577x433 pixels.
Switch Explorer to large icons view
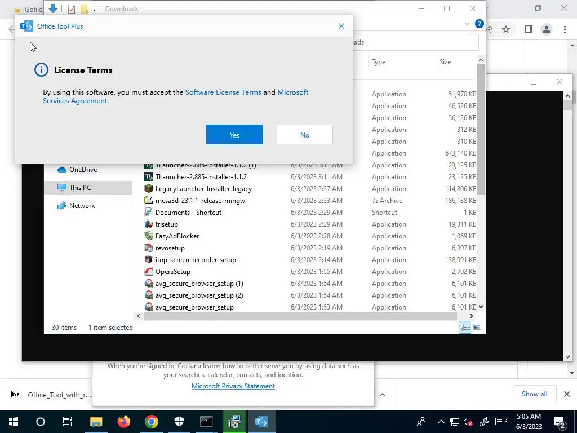pyautogui.click(x=477, y=327)
